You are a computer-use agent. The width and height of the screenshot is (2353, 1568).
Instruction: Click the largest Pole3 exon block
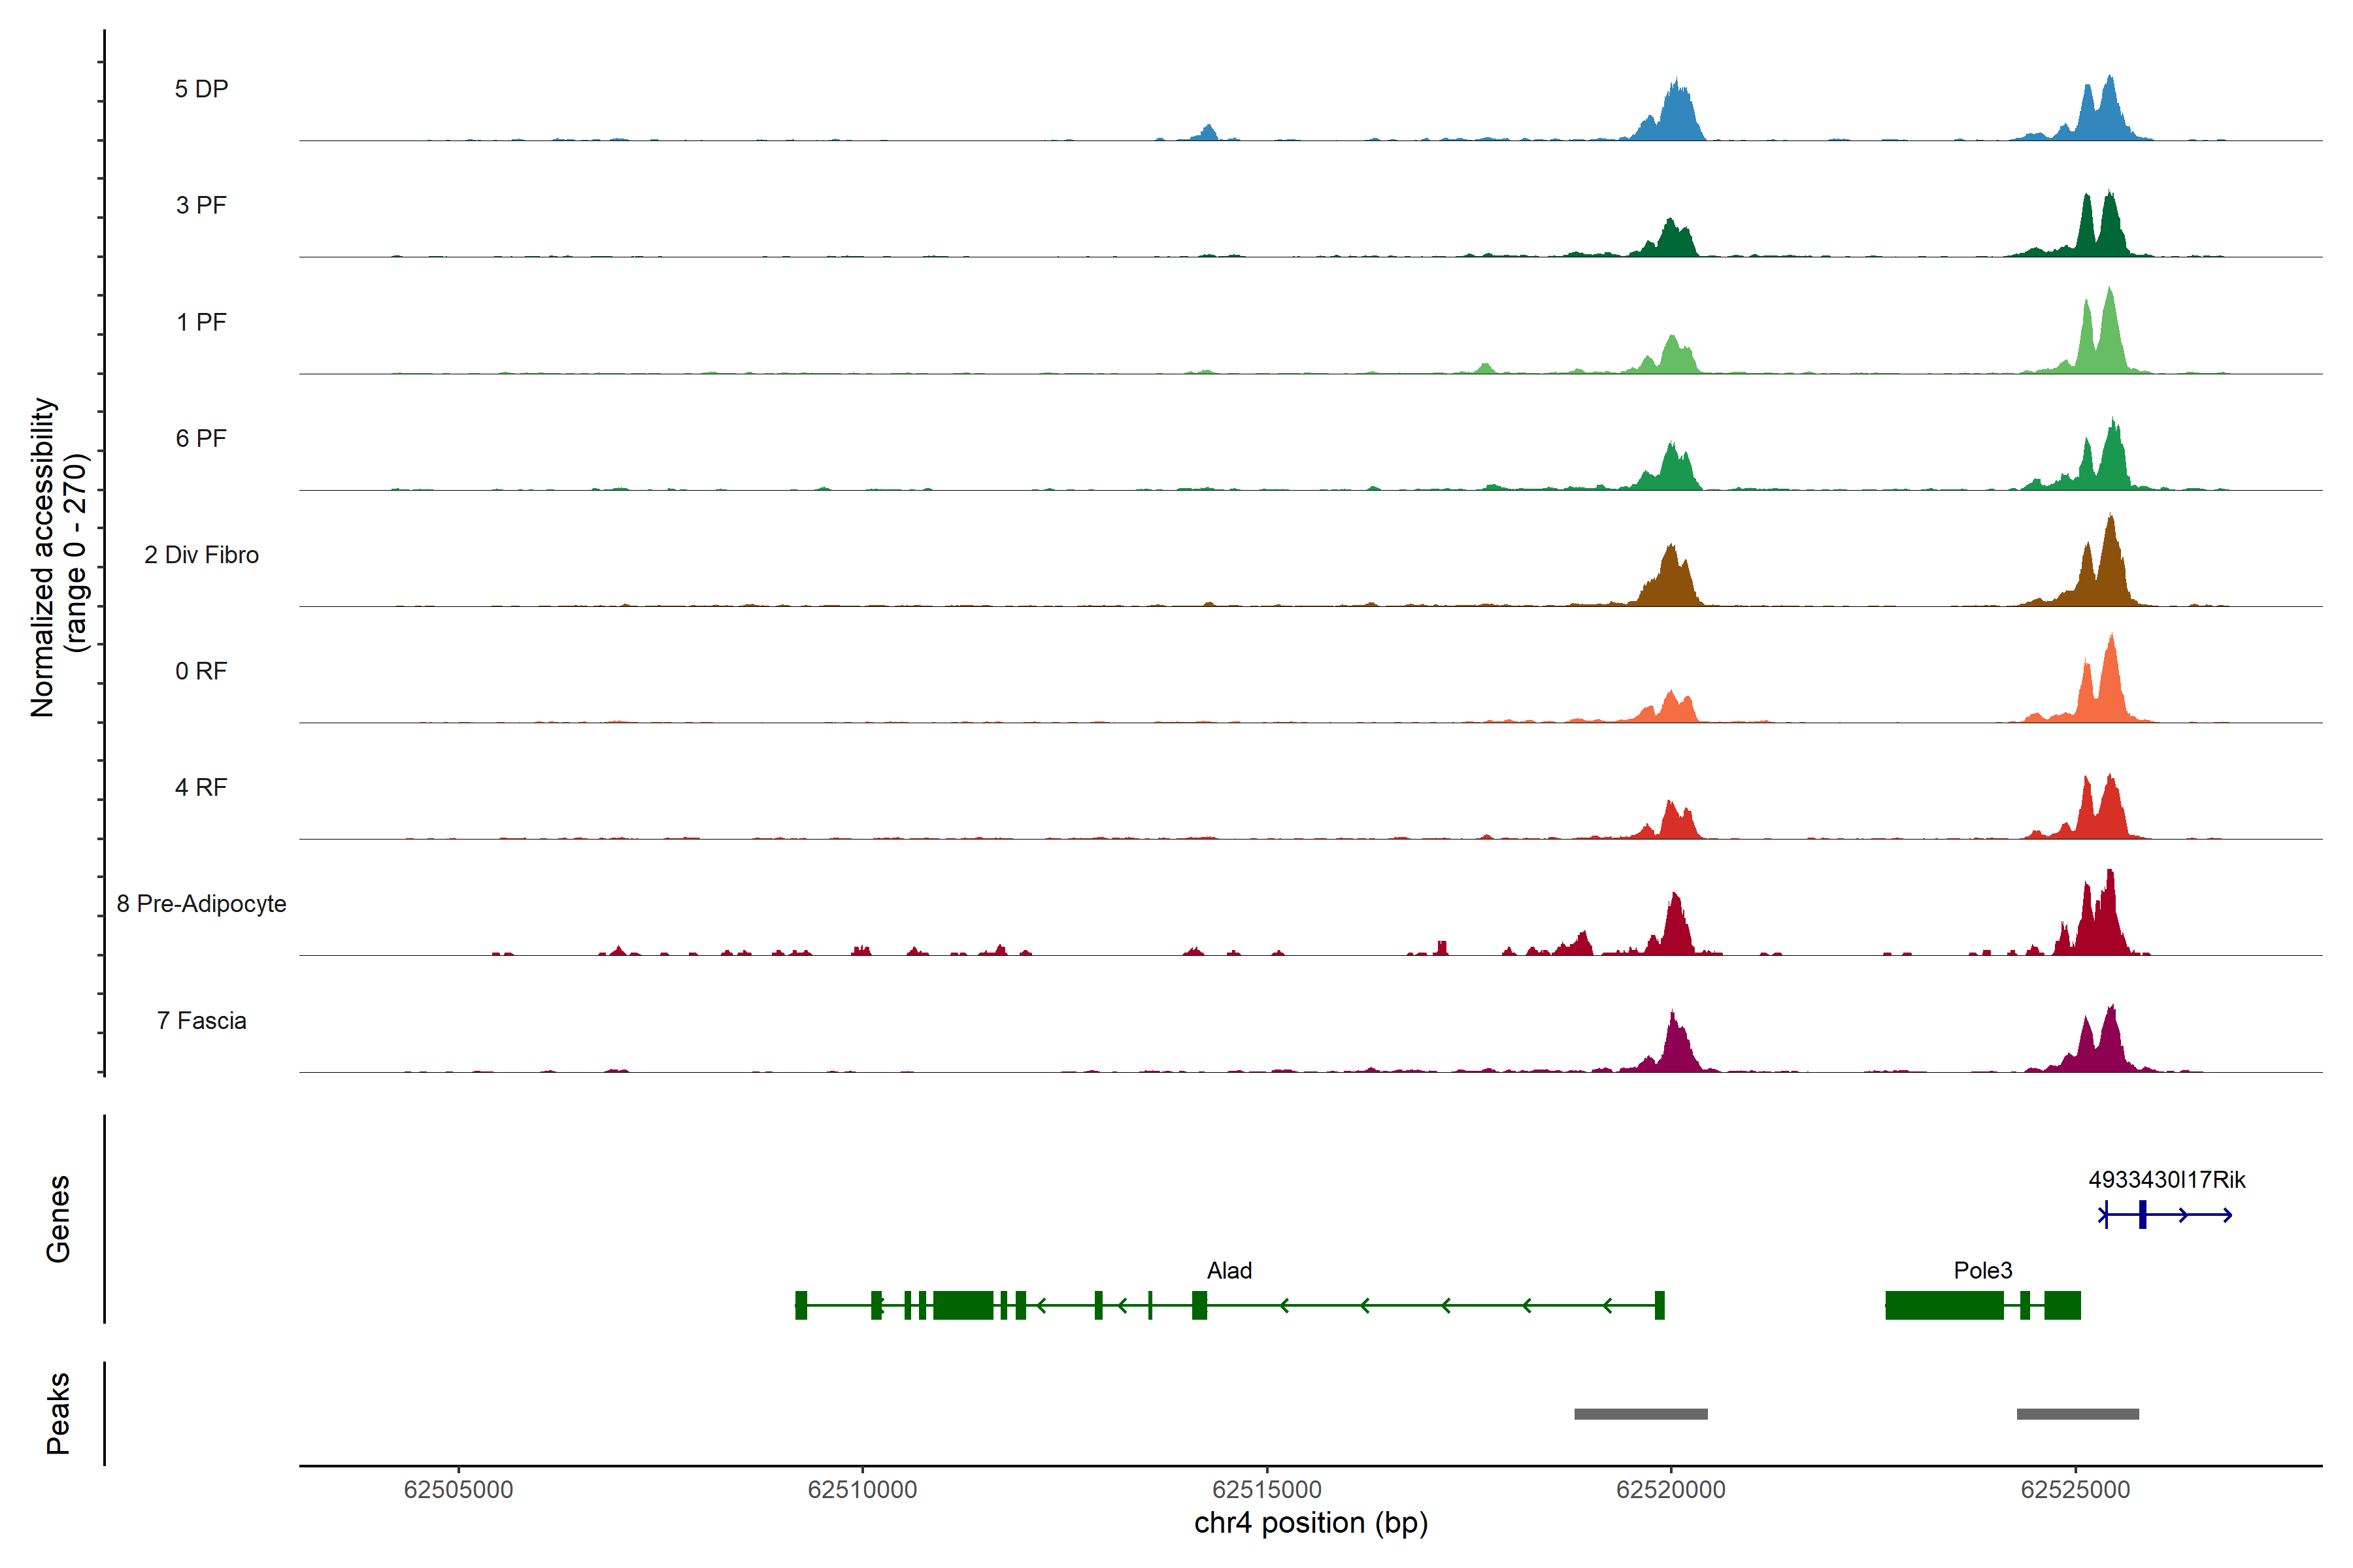click(1944, 1305)
